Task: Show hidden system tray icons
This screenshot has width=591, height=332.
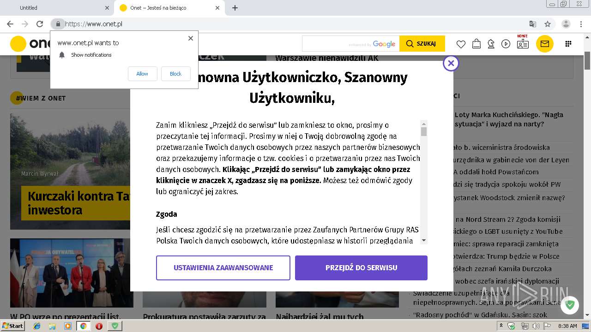Action: point(501,326)
